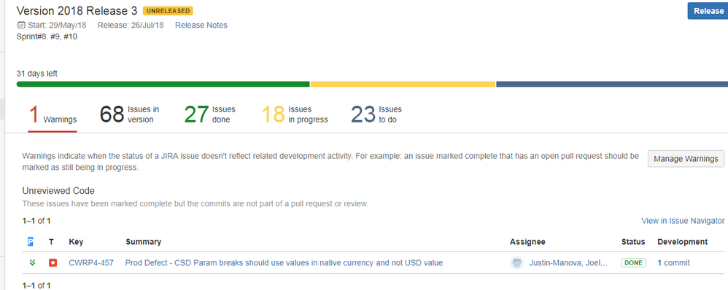Click the red bug type icon
Screen dimensions: 728x290
(x=53, y=262)
